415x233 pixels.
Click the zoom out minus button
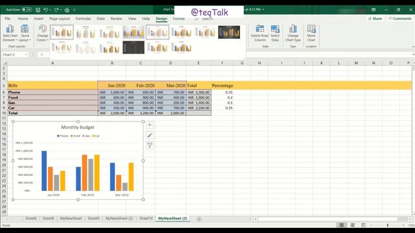(372, 225)
